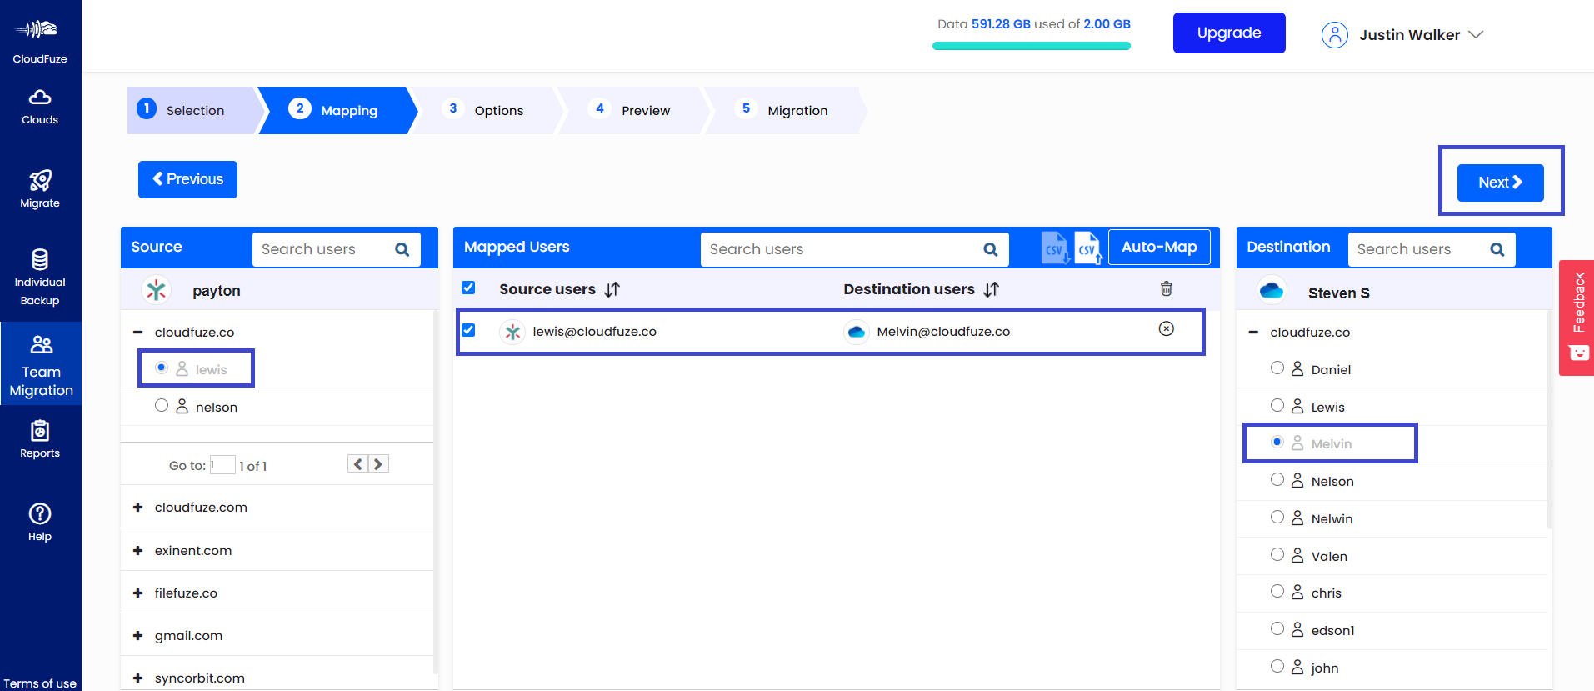Select the lewis source user radio
The width and height of the screenshot is (1594, 691).
(162, 368)
